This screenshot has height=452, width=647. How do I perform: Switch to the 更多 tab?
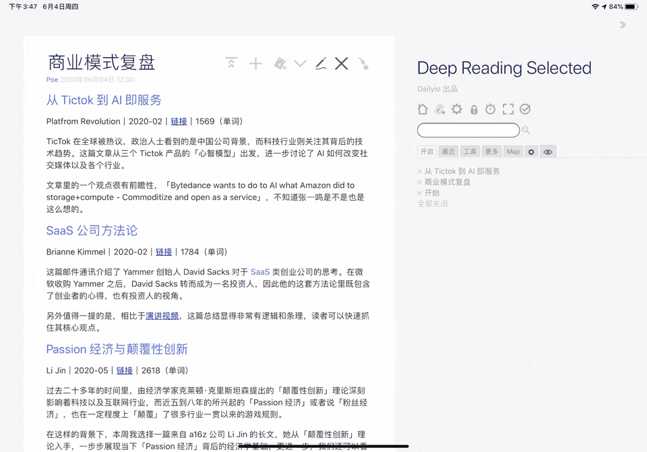point(491,152)
